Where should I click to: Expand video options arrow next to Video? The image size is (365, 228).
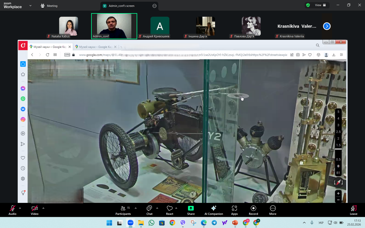coord(43,208)
